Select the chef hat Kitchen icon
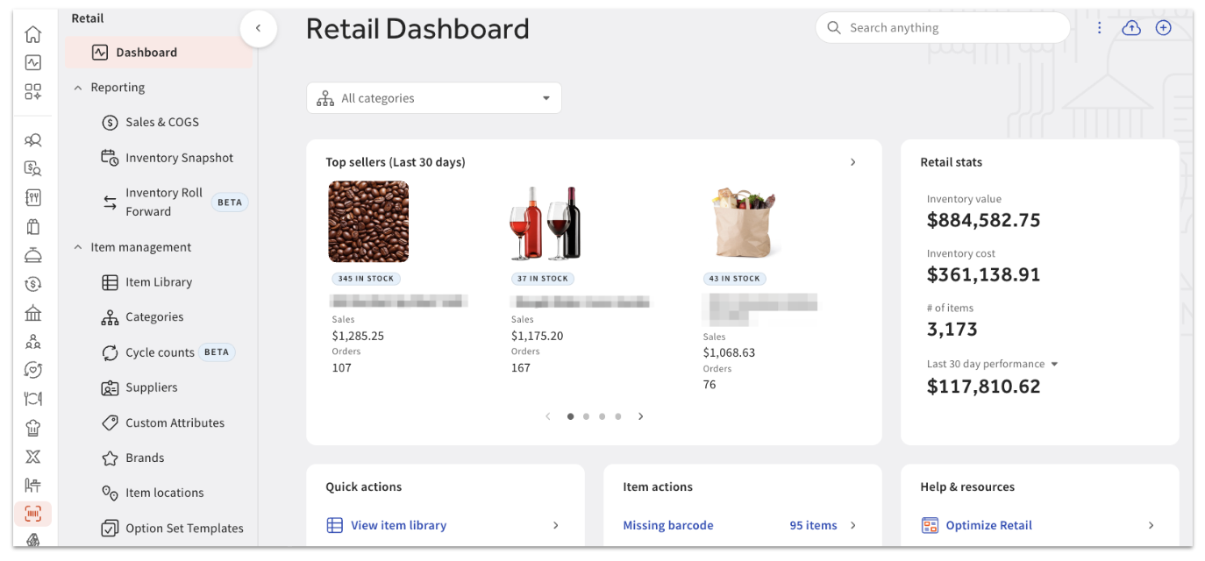The image size is (1205, 561). (x=33, y=427)
